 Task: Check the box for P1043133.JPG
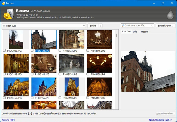(60, 50)
